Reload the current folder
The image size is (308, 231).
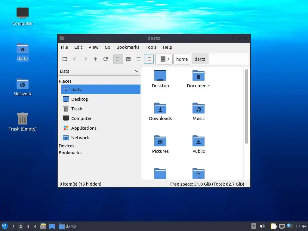pyautogui.click(x=106, y=59)
